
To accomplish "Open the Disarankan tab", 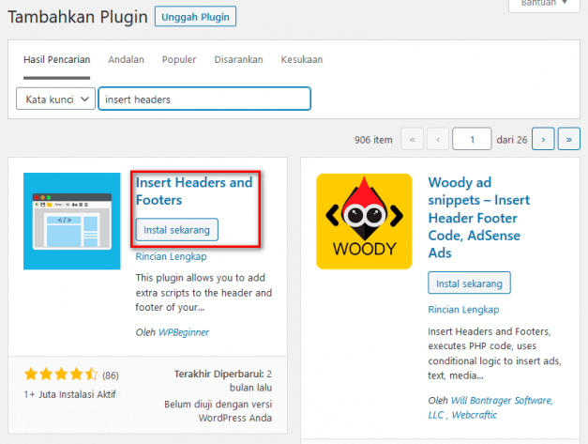I will point(238,60).
